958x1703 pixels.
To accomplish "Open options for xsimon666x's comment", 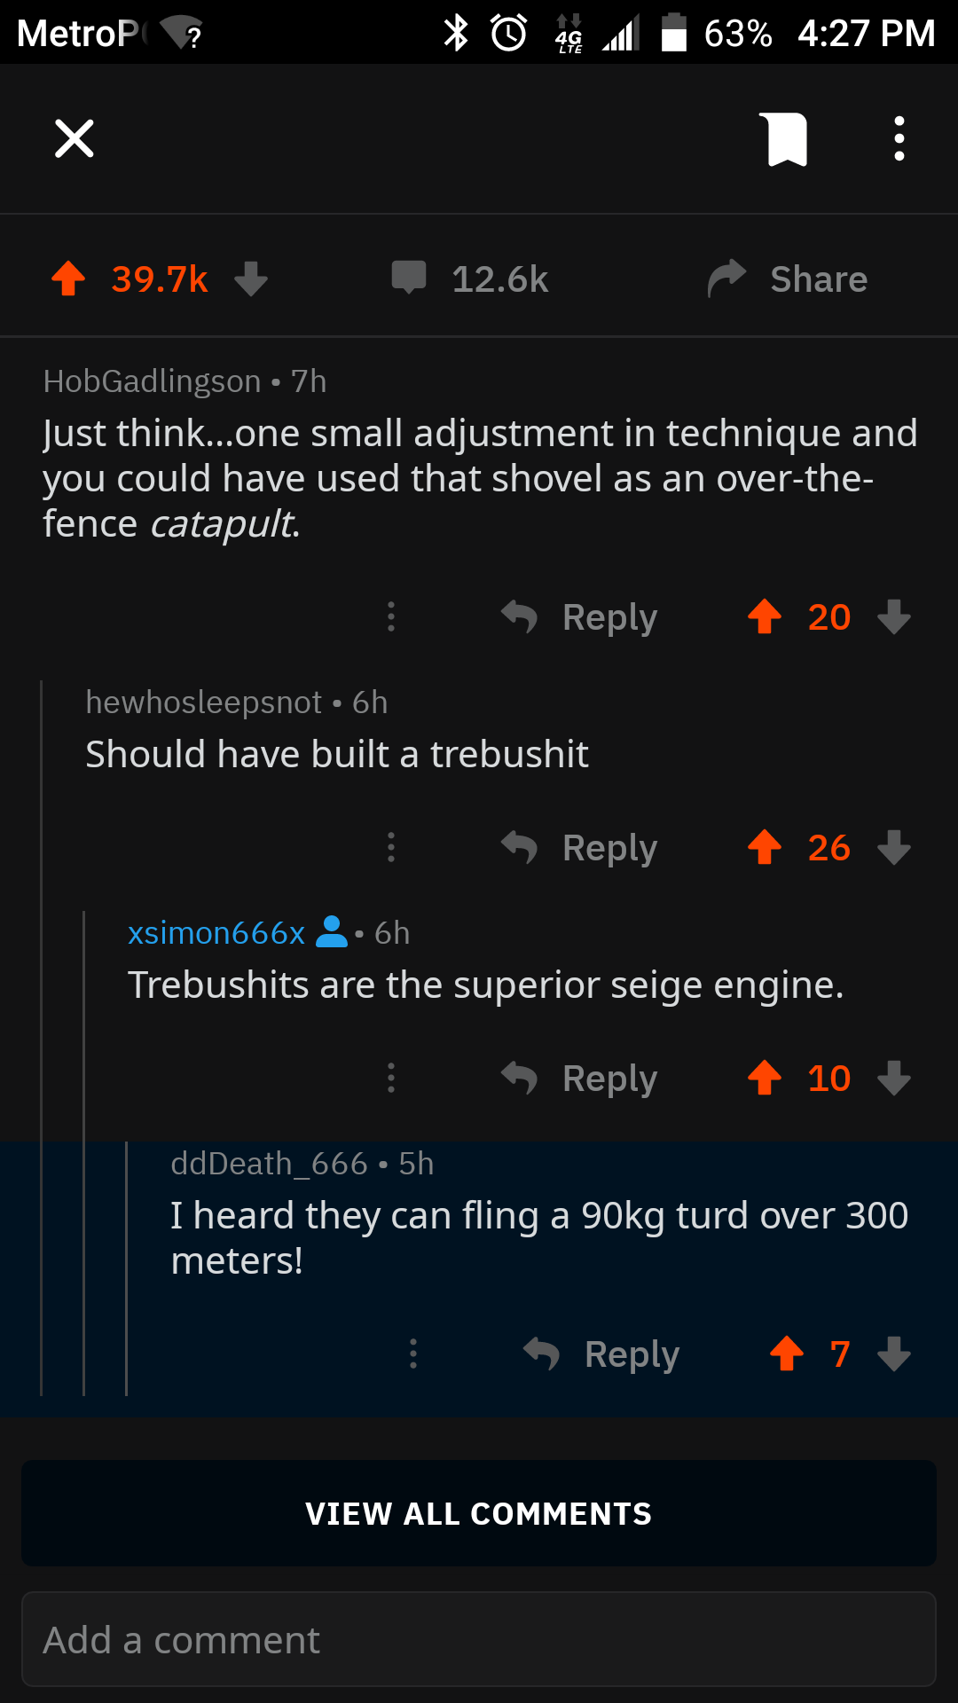I will pyautogui.click(x=390, y=1079).
